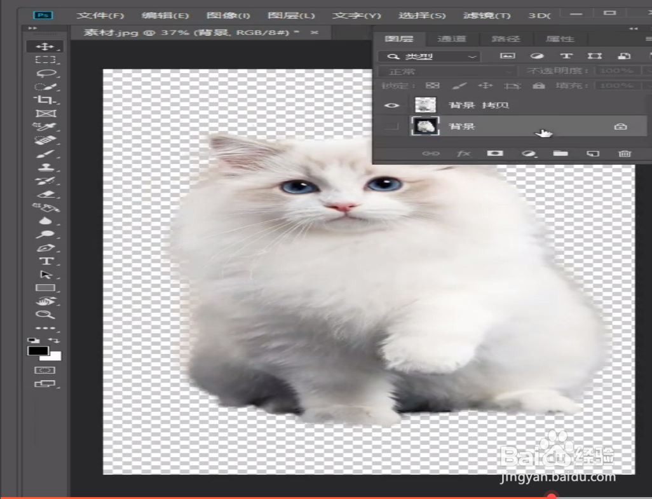The image size is (652, 499).
Task: Create new fill or adjustment layer
Action: pos(529,153)
